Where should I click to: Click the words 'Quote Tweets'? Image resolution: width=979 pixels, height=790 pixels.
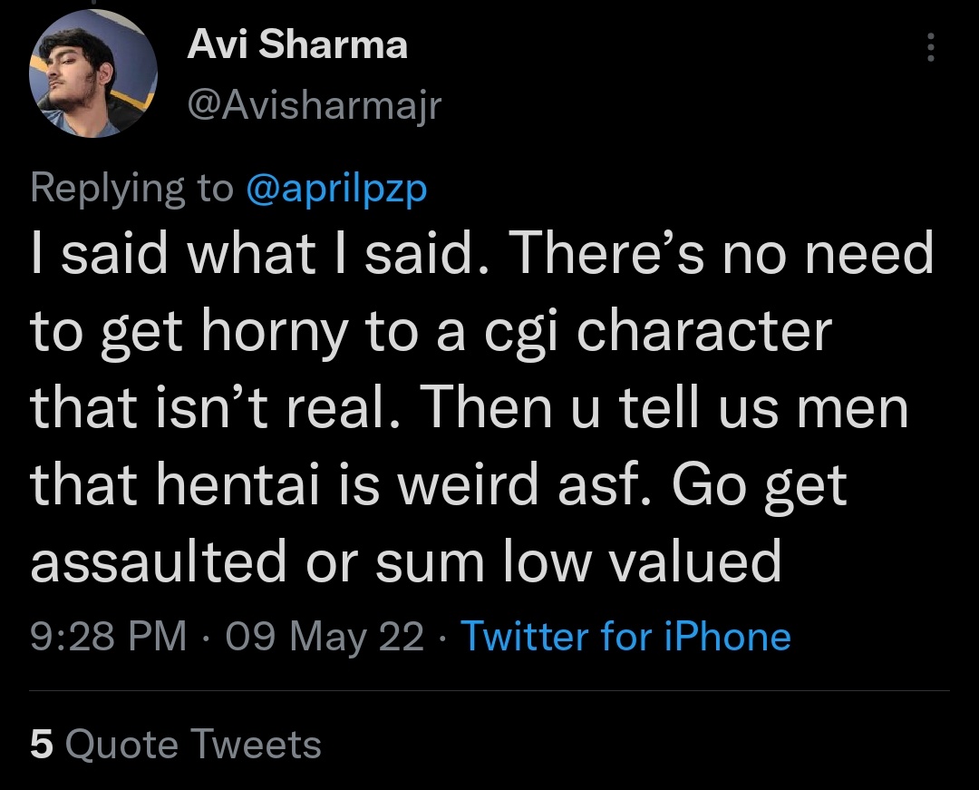tap(193, 744)
